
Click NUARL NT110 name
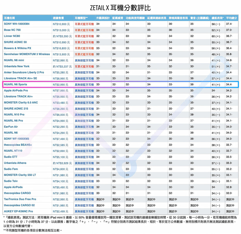pyautogui.click(x=13, y=151)
